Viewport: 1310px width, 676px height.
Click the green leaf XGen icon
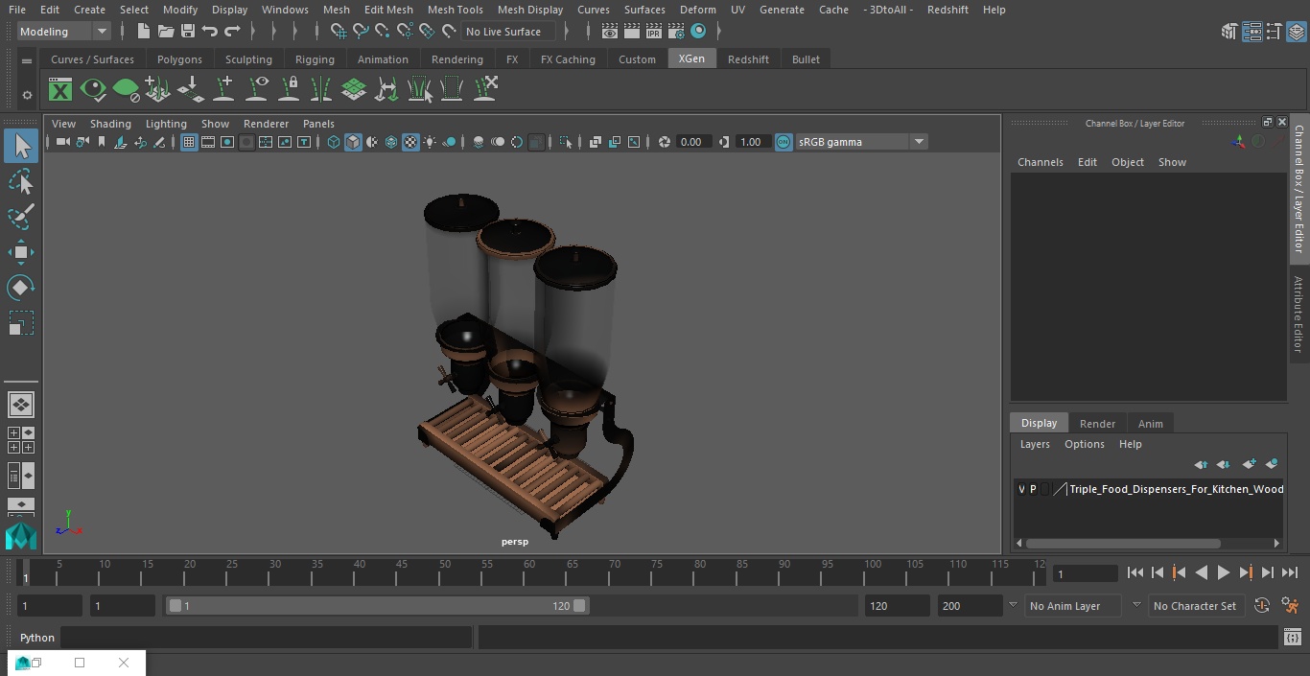click(x=126, y=90)
